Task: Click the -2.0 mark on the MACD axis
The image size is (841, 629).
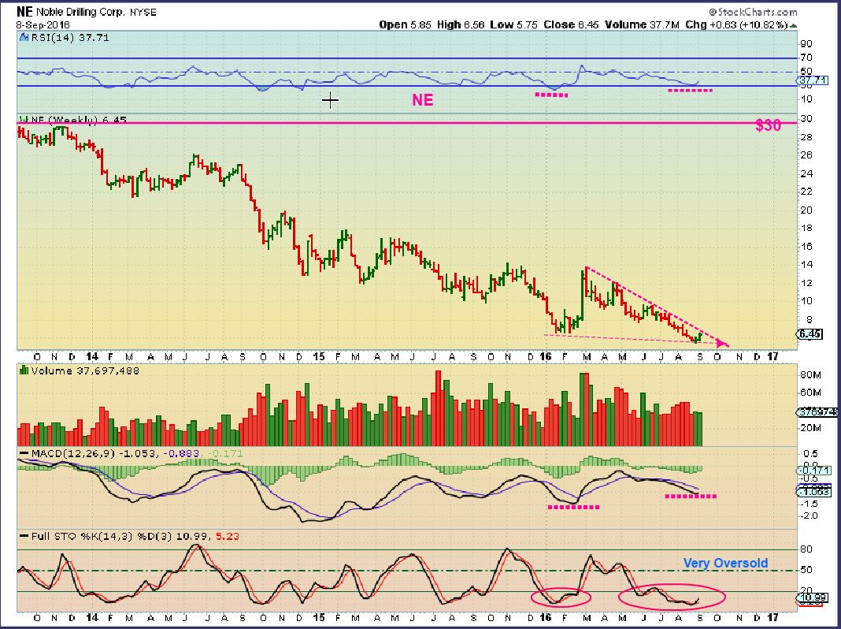Action: pyautogui.click(x=809, y=515)
